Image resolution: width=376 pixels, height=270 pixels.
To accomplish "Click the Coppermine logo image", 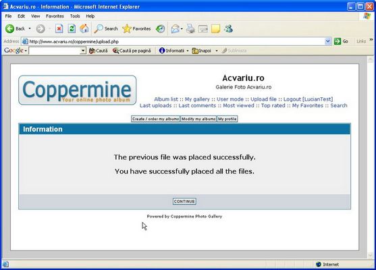I will (78, 90).
